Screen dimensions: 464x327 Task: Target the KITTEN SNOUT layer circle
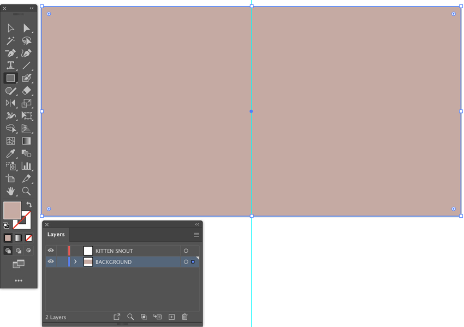click(x=186, y=251)
